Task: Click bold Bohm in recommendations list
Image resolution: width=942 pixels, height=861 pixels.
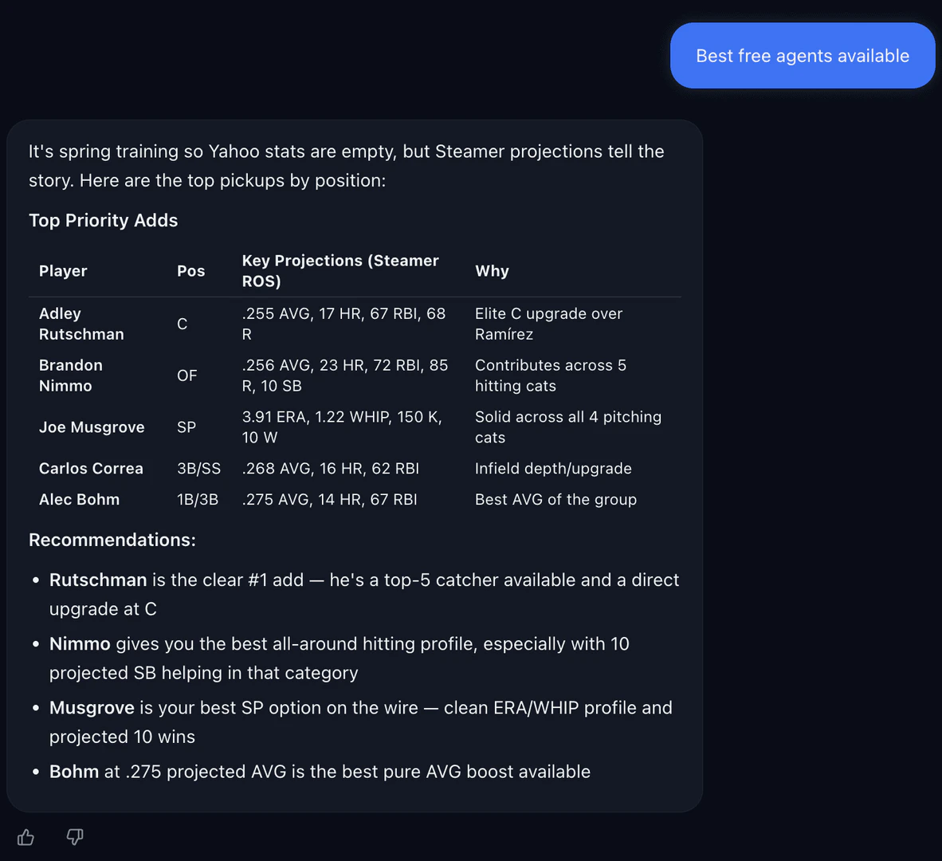Action: (74, 772)
